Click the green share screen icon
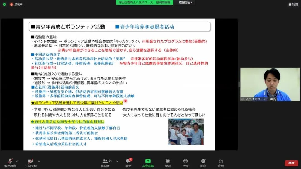Viewport: 301px width, 169px height. coord(148,161)
